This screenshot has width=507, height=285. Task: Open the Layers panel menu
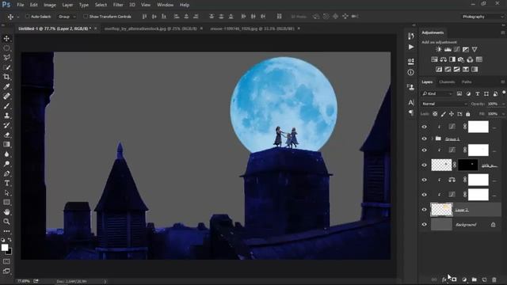pyautogui.click(x=502, y=82)
